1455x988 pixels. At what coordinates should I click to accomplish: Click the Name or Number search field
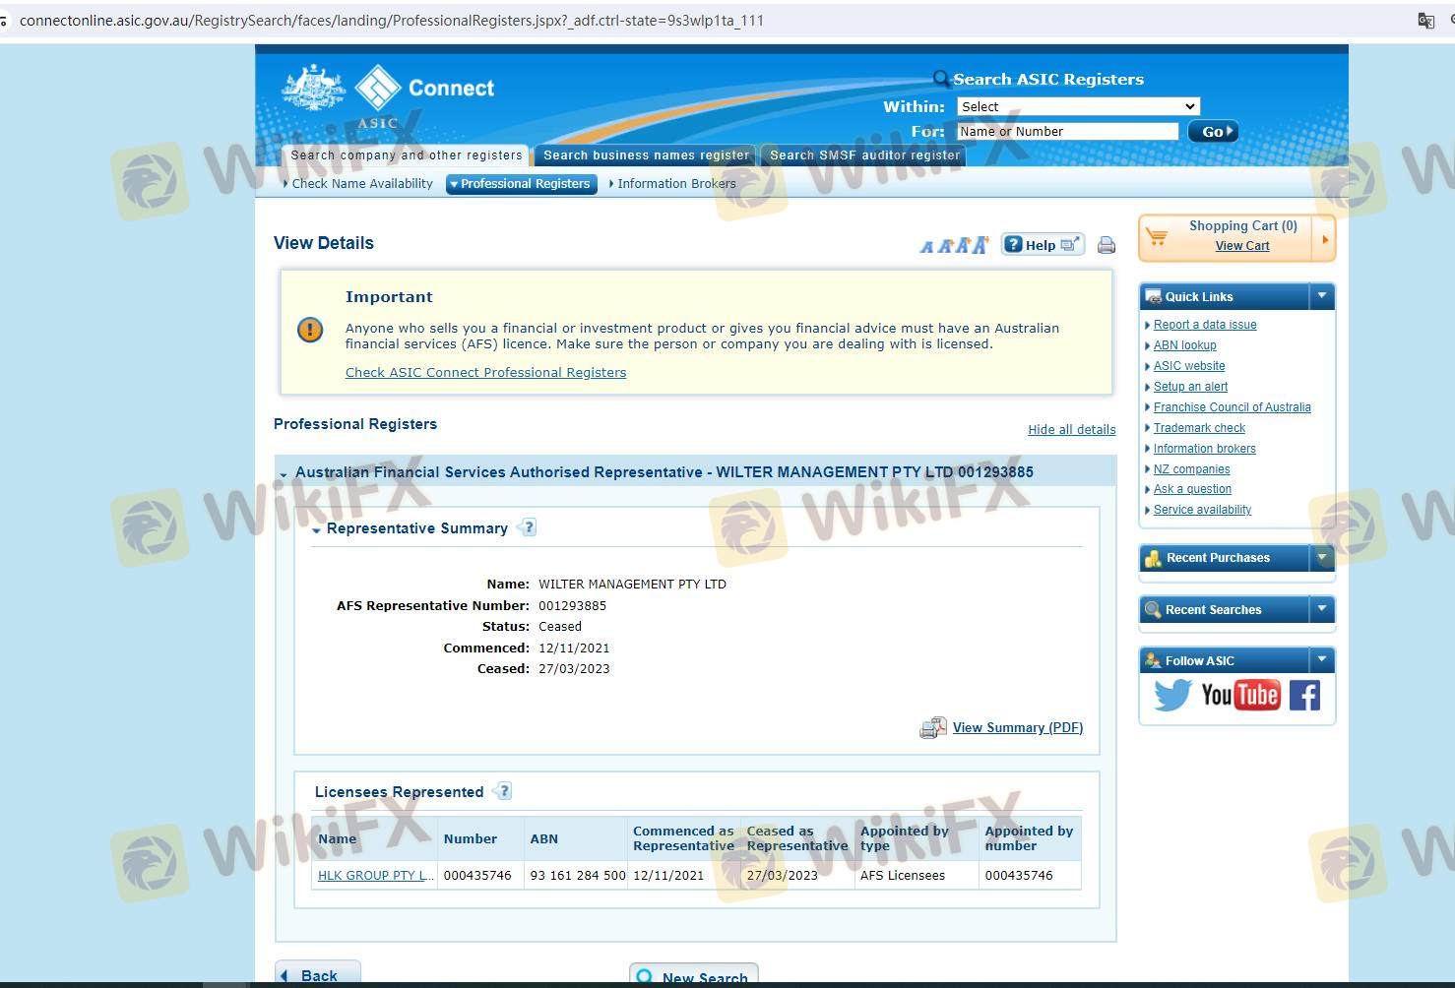point(1067,132)
